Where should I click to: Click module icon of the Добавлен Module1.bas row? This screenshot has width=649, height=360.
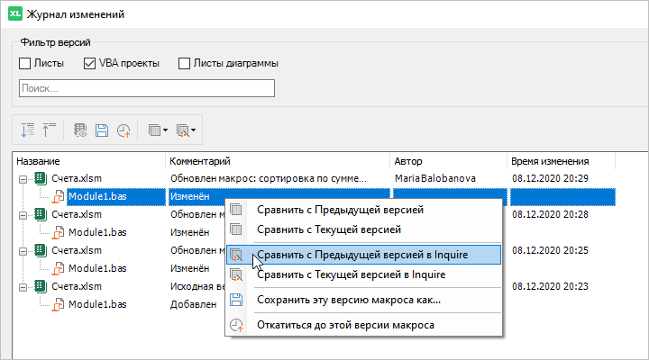[58, 304]
